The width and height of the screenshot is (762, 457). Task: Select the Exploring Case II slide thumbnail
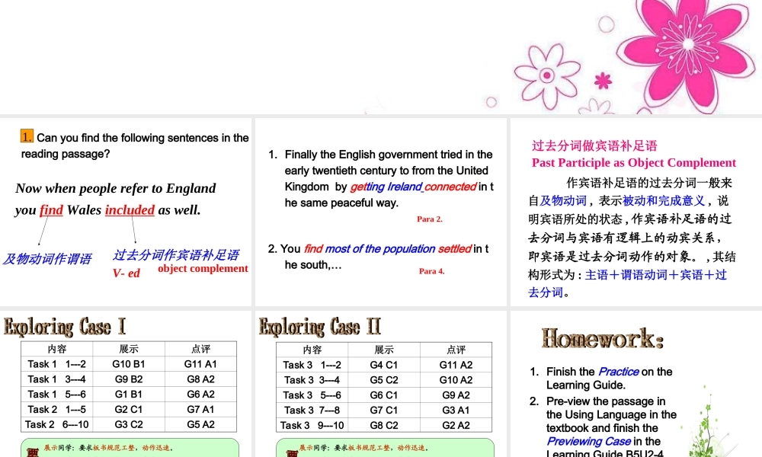pyautogui.click(x=380, y=384)
